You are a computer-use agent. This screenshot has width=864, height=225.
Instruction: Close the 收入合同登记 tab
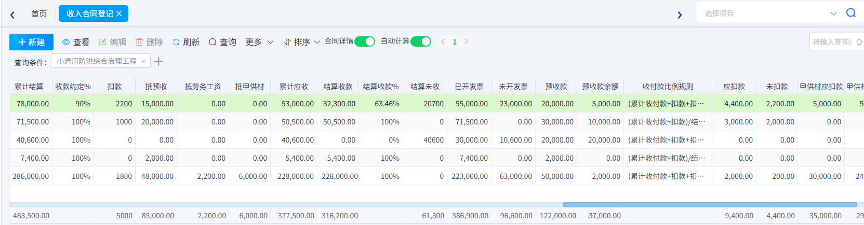119,13
